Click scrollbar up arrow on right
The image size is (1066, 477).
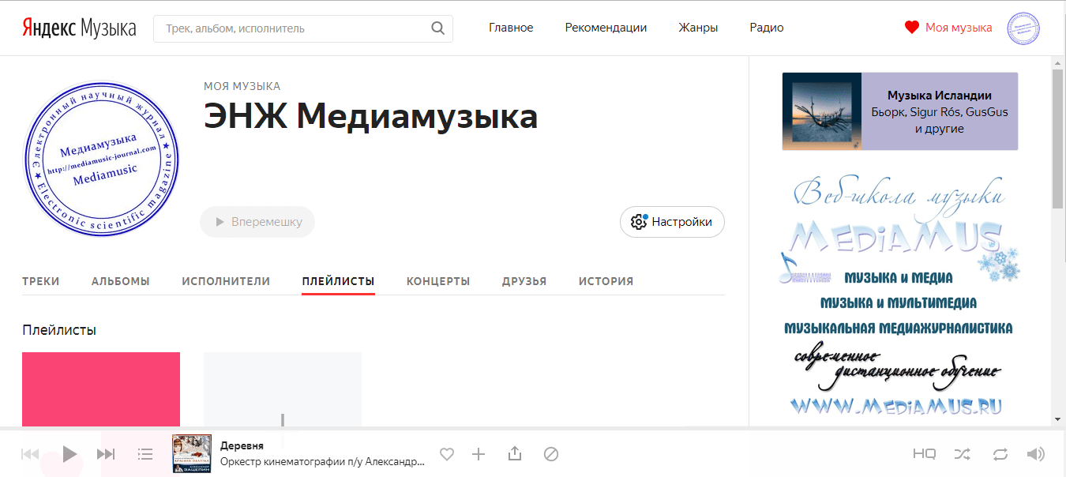[x=1058, y=62]
